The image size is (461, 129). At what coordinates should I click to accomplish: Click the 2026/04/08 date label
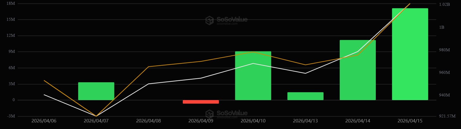point(148,121)
